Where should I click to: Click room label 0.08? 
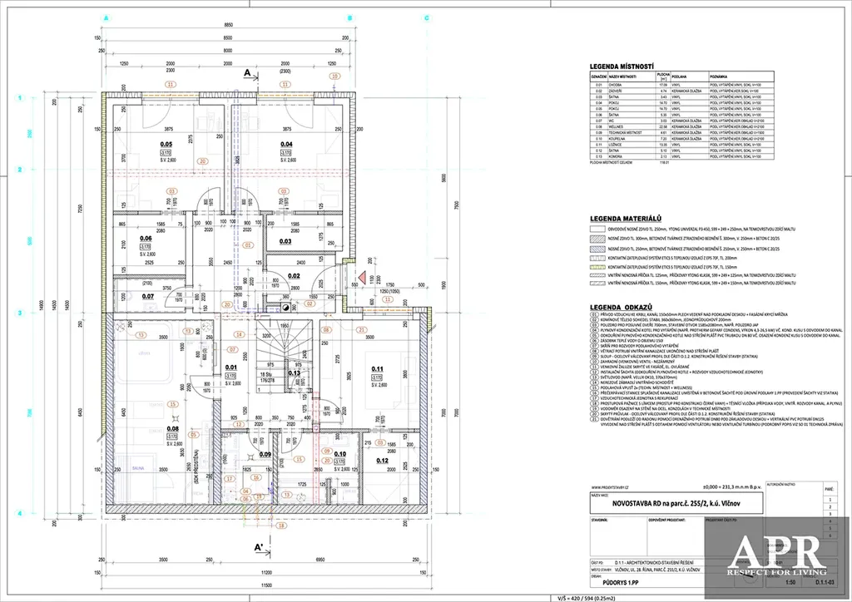[173, 429]
